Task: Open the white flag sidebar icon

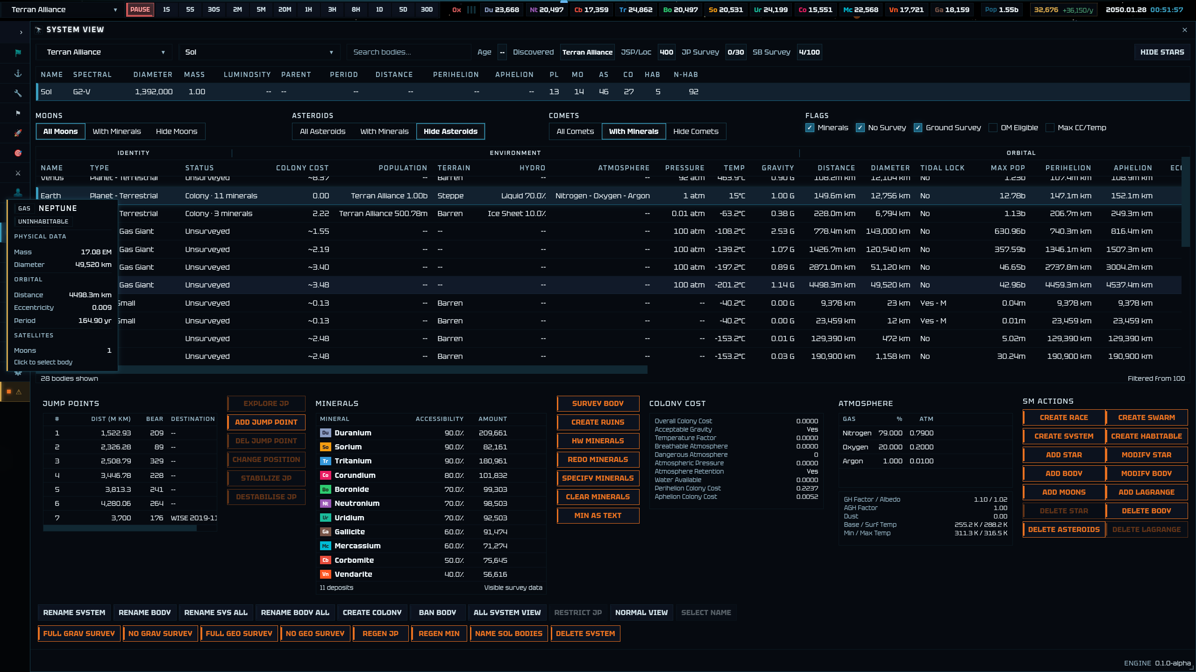Action: 18,113
